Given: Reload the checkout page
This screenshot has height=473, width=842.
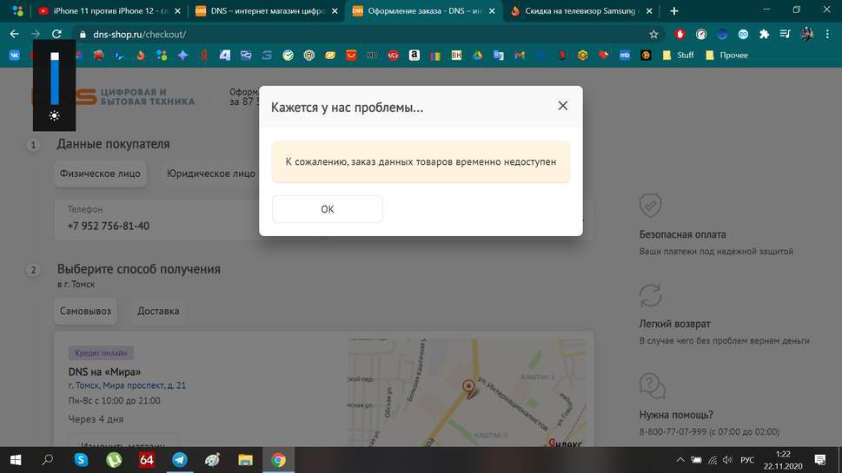Looking at the screenshot, I should 56,34.
